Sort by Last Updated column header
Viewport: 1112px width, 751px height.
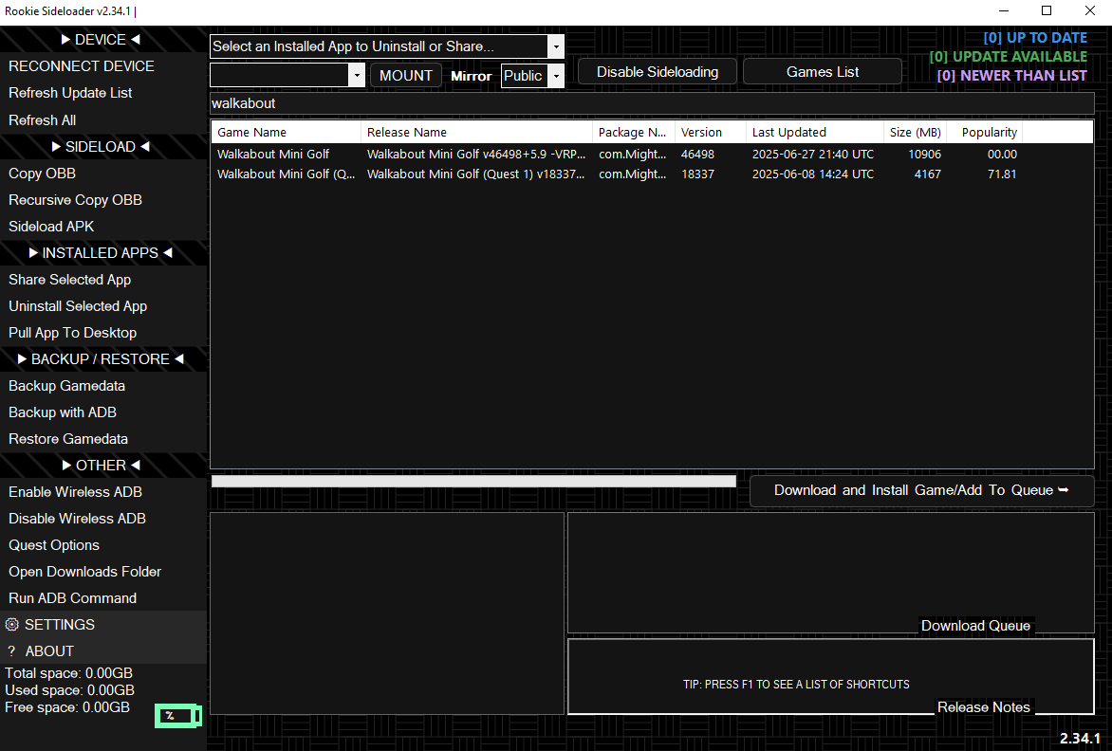[814, 133]
